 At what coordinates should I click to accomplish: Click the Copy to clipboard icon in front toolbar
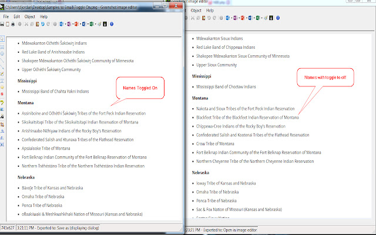(x=8, y=24)
